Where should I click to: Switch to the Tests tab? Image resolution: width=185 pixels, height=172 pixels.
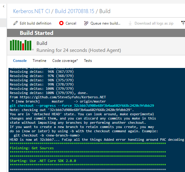click(x=88, y=61)
